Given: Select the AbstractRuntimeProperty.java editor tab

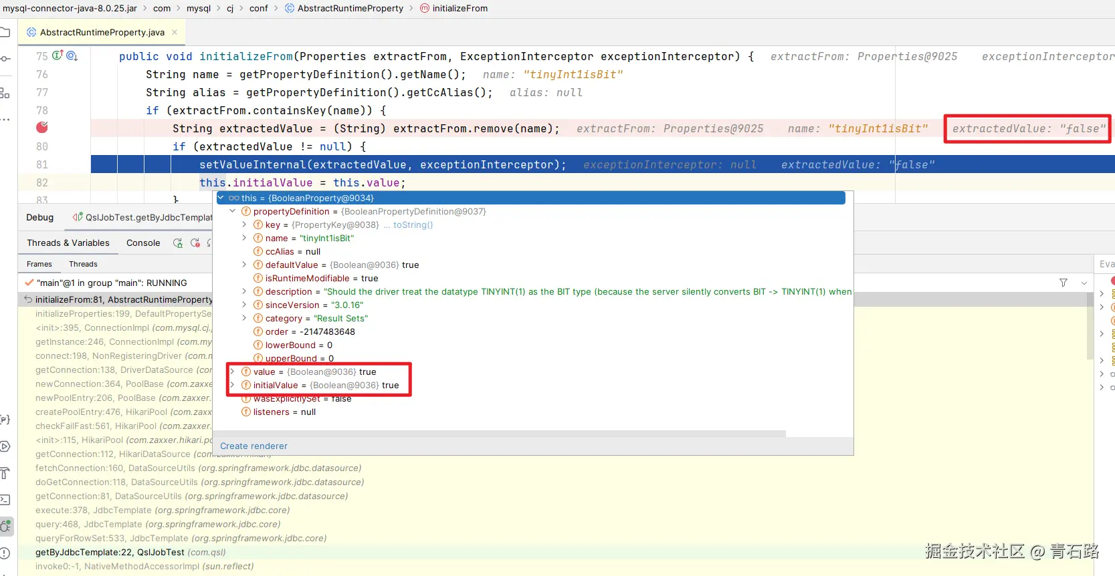Looking at the screenshot, I should tap(102, 32).
